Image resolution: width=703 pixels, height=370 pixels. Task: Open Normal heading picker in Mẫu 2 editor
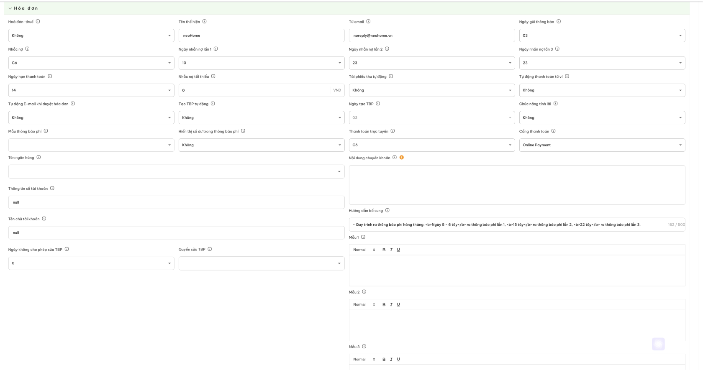pos(364,304)
